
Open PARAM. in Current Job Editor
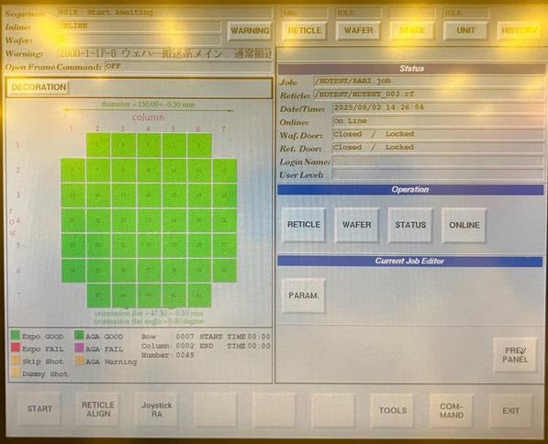coord(303,295)
